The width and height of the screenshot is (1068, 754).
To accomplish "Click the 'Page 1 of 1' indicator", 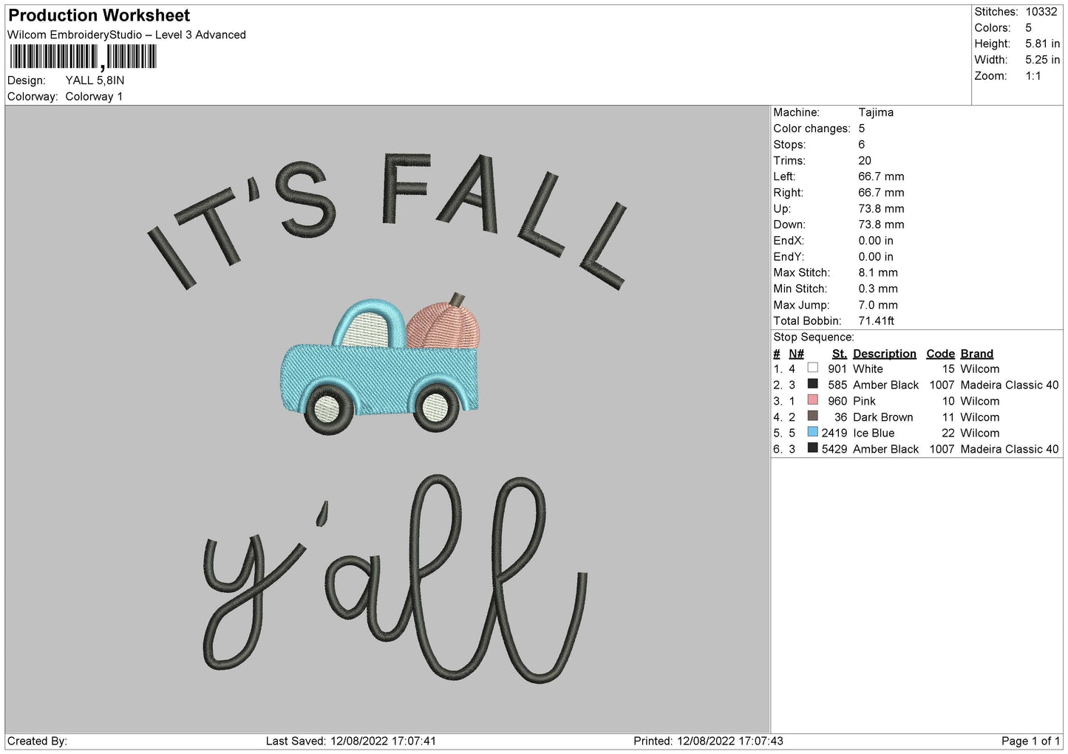I will click(x=1030, y=741).
